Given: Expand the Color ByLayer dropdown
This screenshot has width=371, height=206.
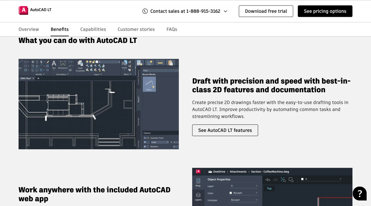Looking at the screenshot, I should click(x=257, y=193).
